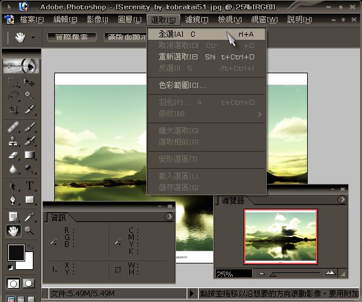The height and width of the screenshot is (302, 362).
Task: Choose 色彩範圍(C)... menu entry
Action: pyautogui.click(x=207, y=85)
